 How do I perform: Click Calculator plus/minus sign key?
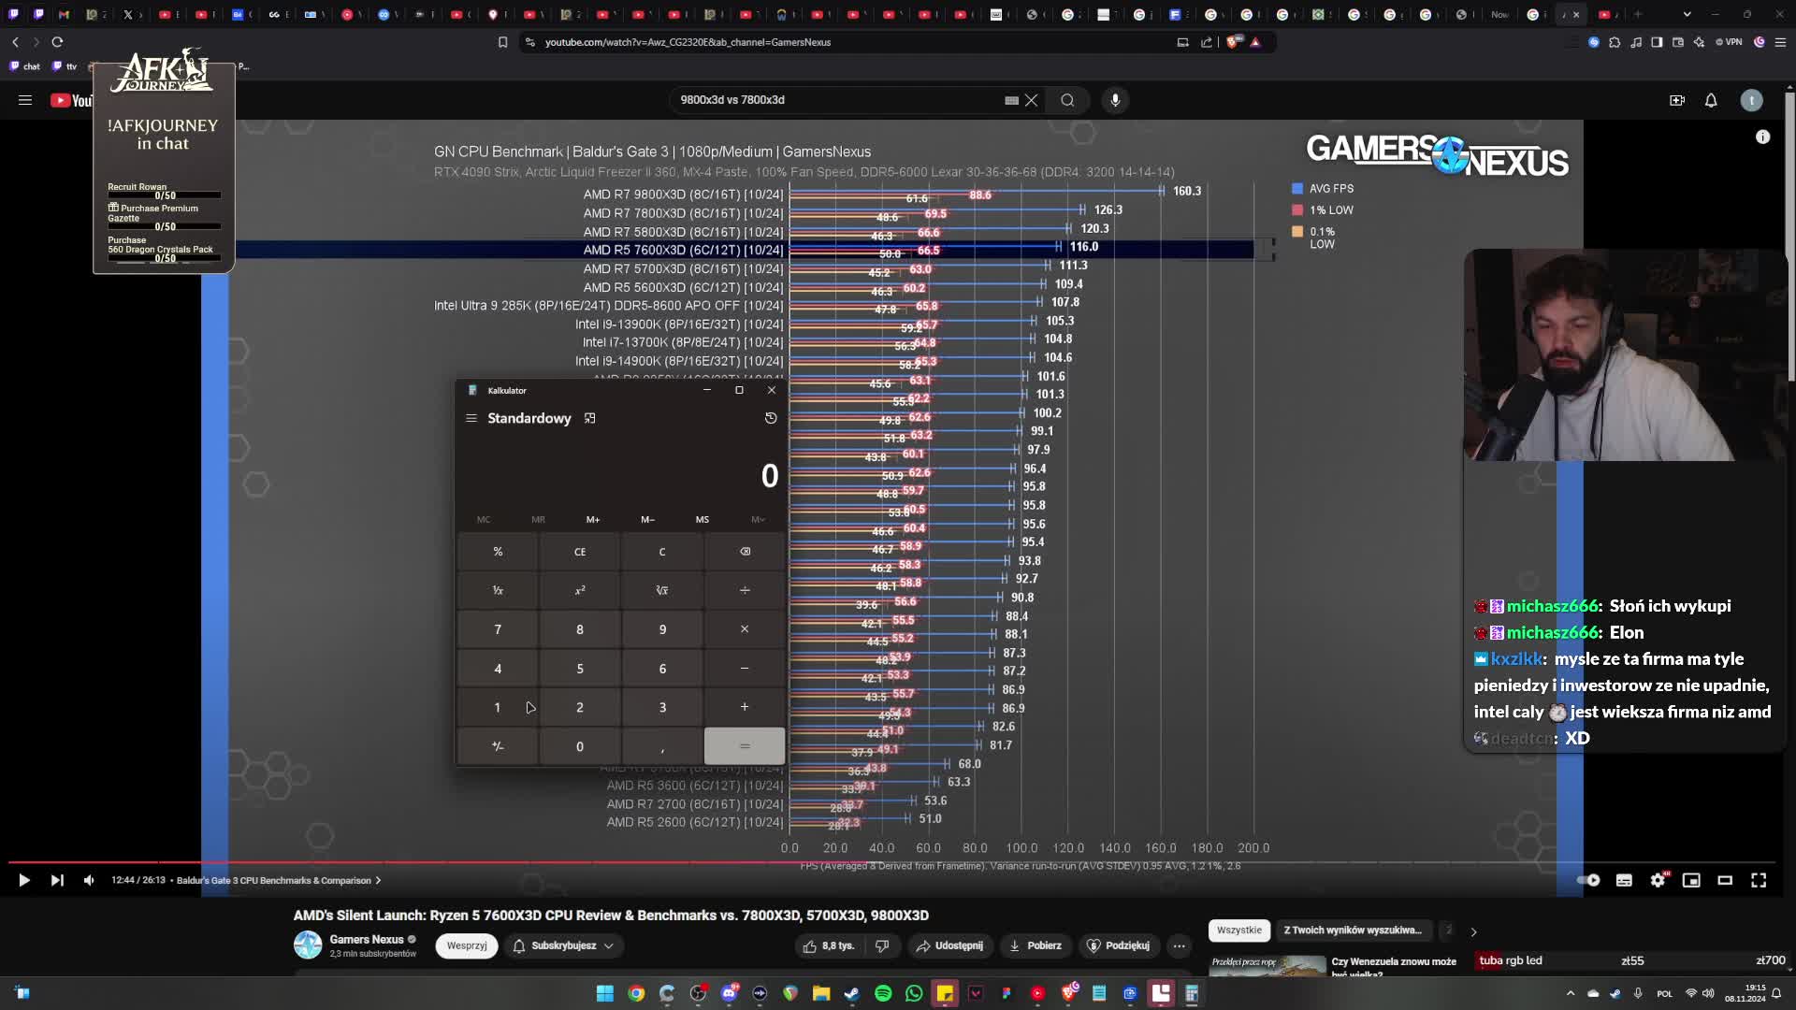pos(498,746)
